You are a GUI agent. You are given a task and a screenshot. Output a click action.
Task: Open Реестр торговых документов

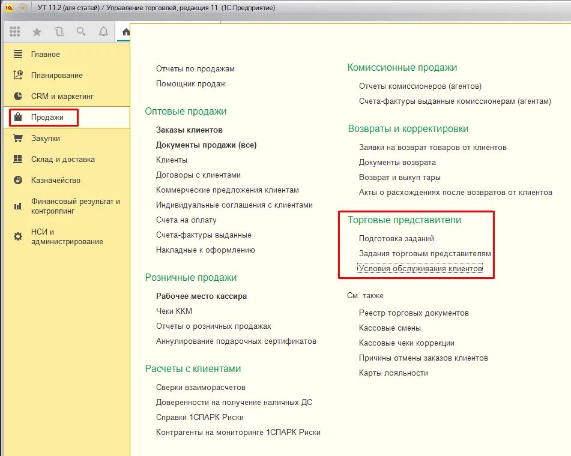(x=414, y=313)
